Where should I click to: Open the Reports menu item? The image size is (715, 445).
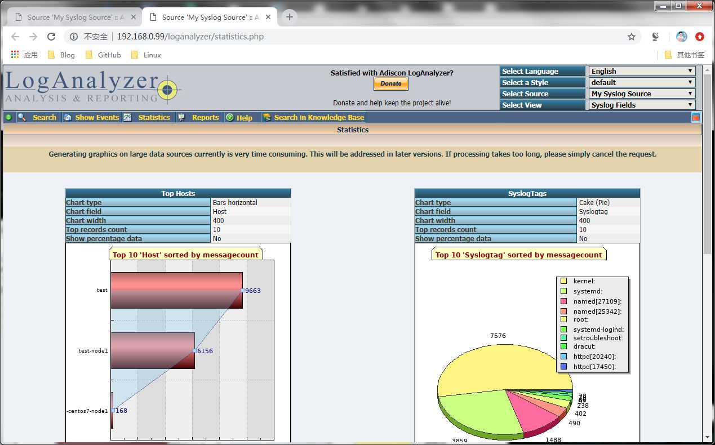[x=205, y=117]
